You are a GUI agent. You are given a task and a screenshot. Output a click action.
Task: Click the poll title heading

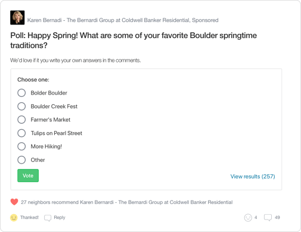pyautogui.click(x=134, y=40)
